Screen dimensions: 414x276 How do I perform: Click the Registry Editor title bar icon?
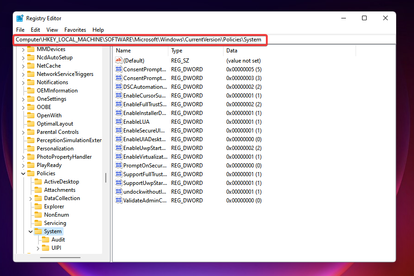tap(20, 18)
